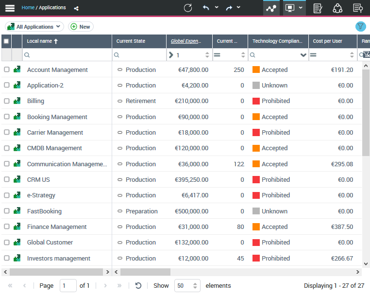The height and width of the screenshot is (297, 370).
Task: Click the undo arrow icon
Action: (x=206, y=8)
